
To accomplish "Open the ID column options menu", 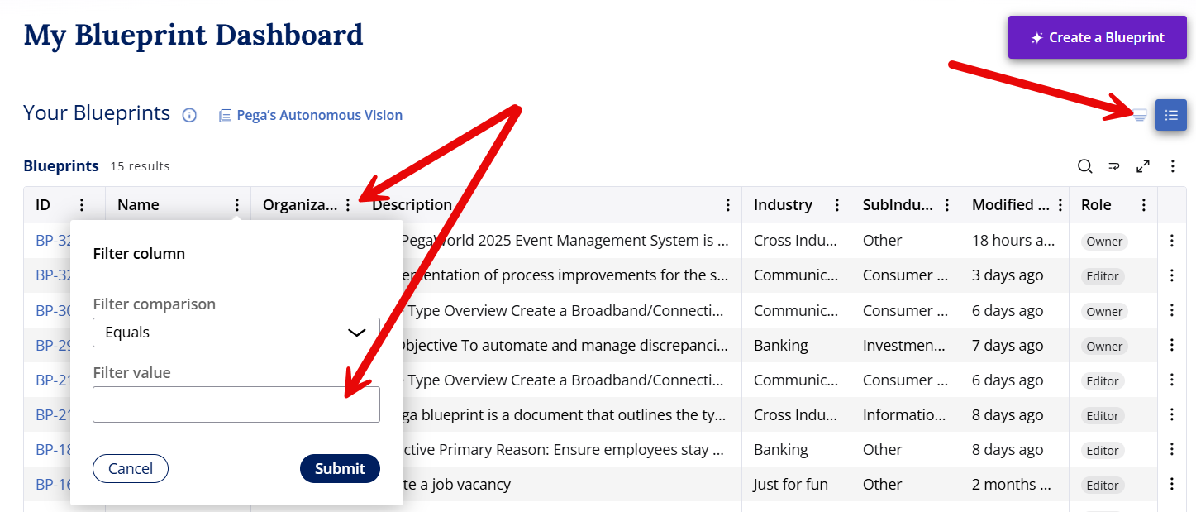I will tap(82, 205).
